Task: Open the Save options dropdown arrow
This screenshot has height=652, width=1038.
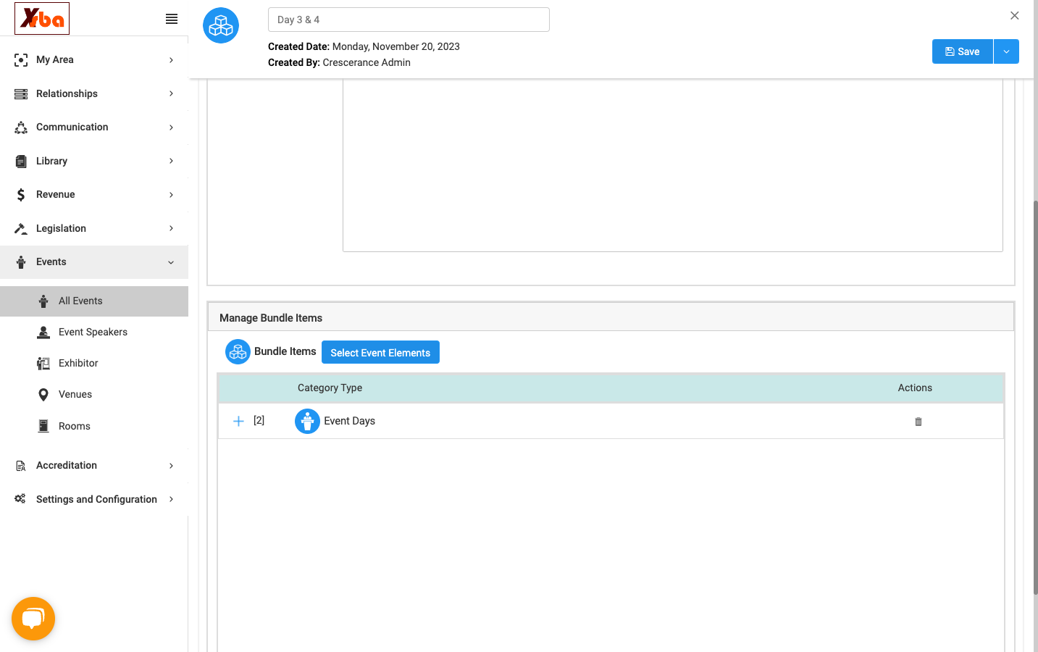Action: (x=1006, y=51)
